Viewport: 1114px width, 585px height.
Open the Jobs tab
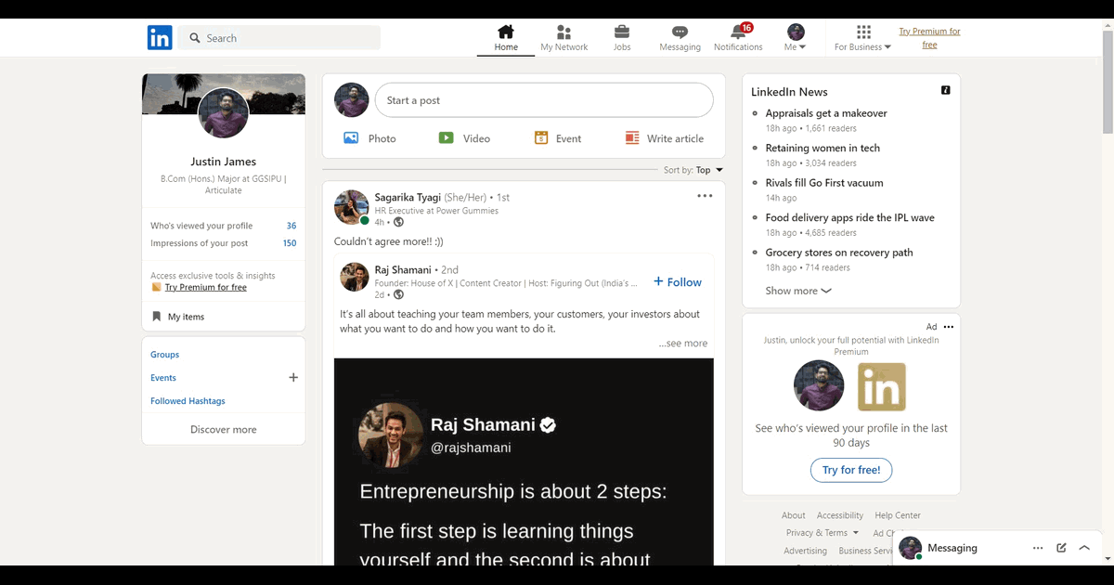coord(622,38)
